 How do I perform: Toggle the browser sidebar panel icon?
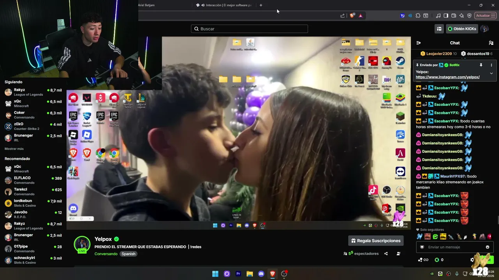(x=446, y=16)
